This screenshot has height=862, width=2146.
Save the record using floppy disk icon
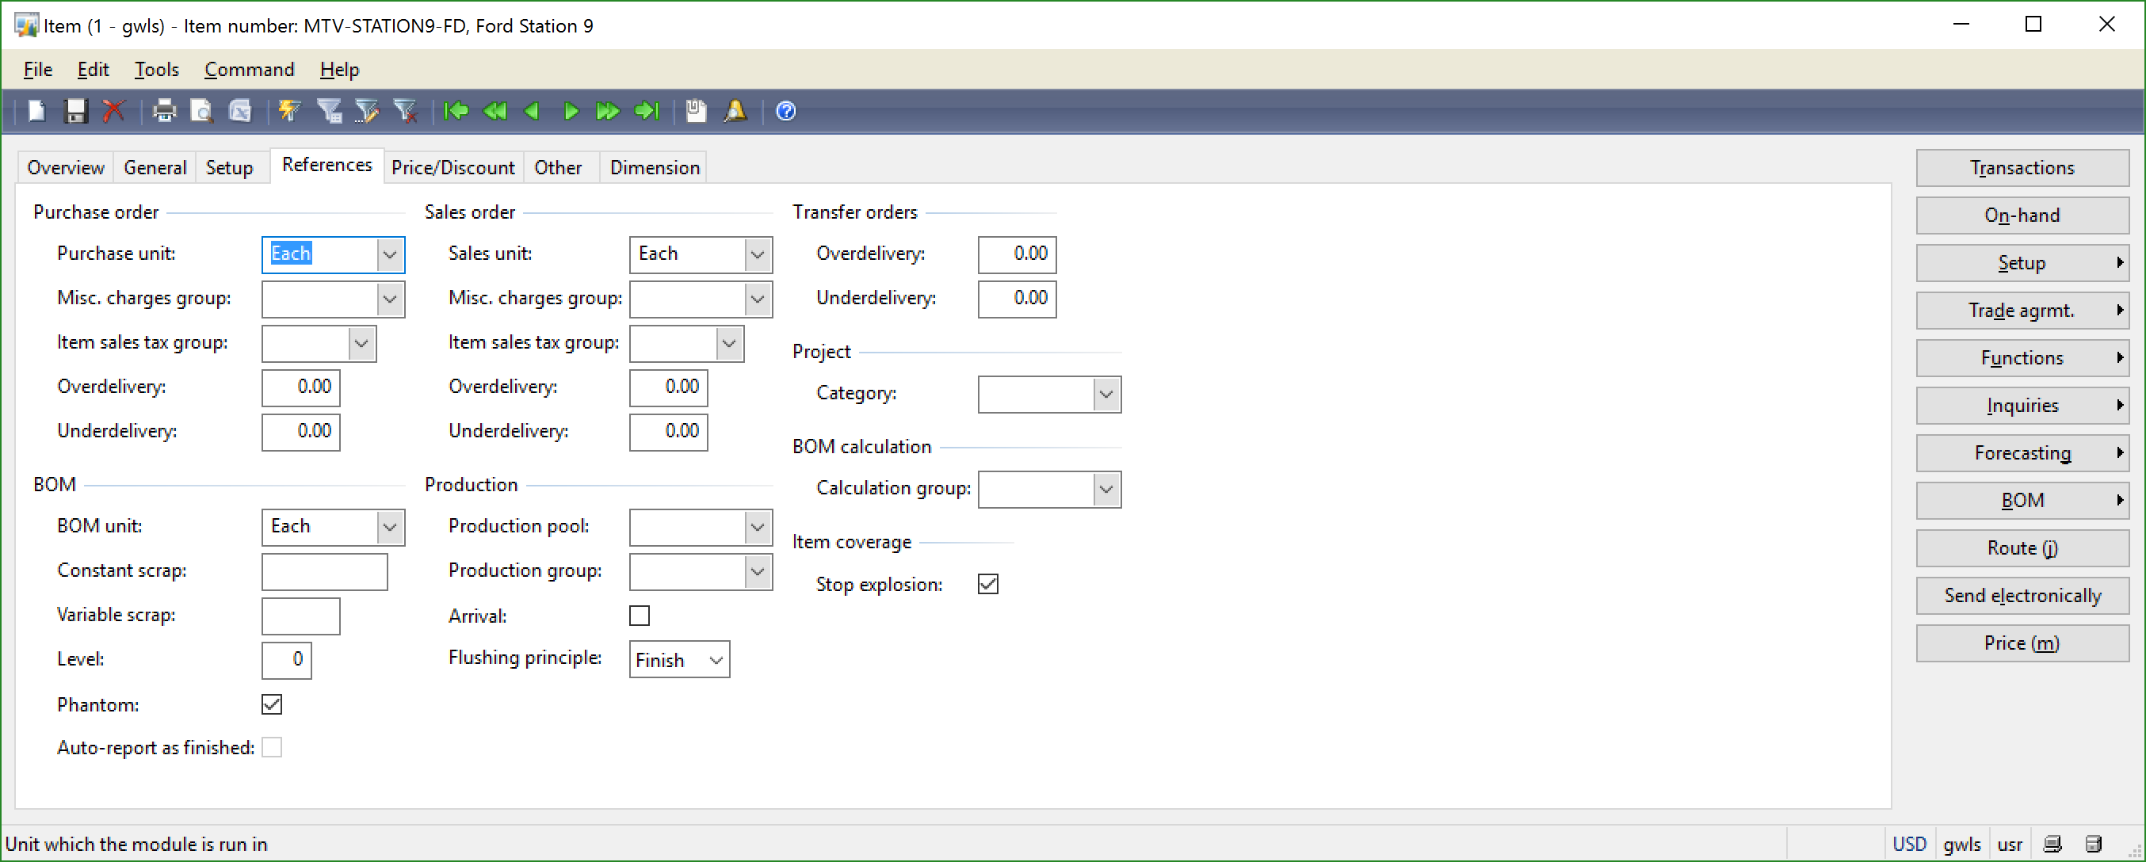[76, 111]
